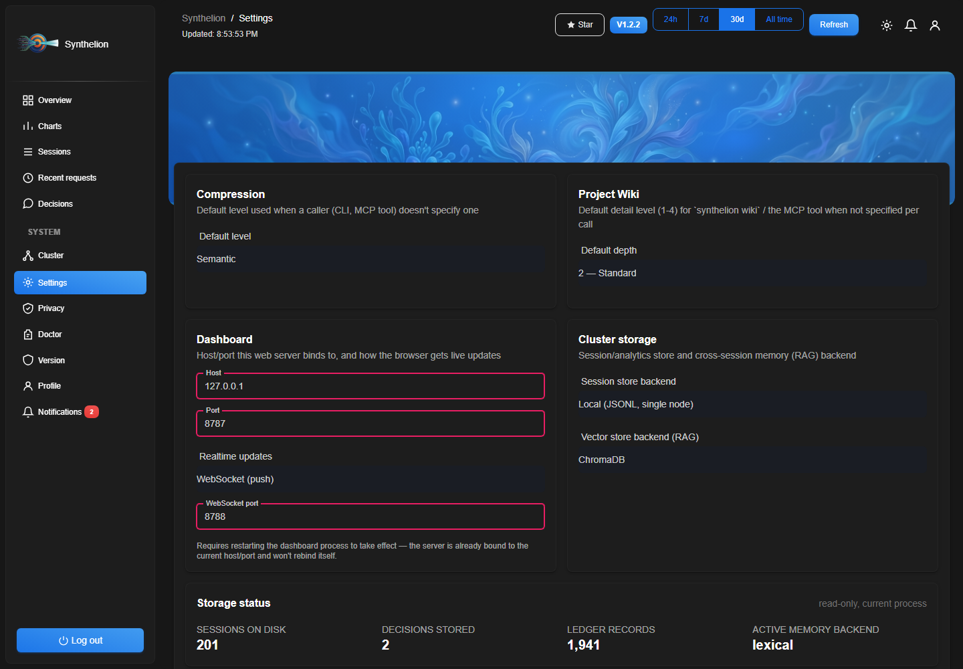Open Decisions via its speech-bubble icon
This screenshot has width=963, height=669.
[28, 203]
